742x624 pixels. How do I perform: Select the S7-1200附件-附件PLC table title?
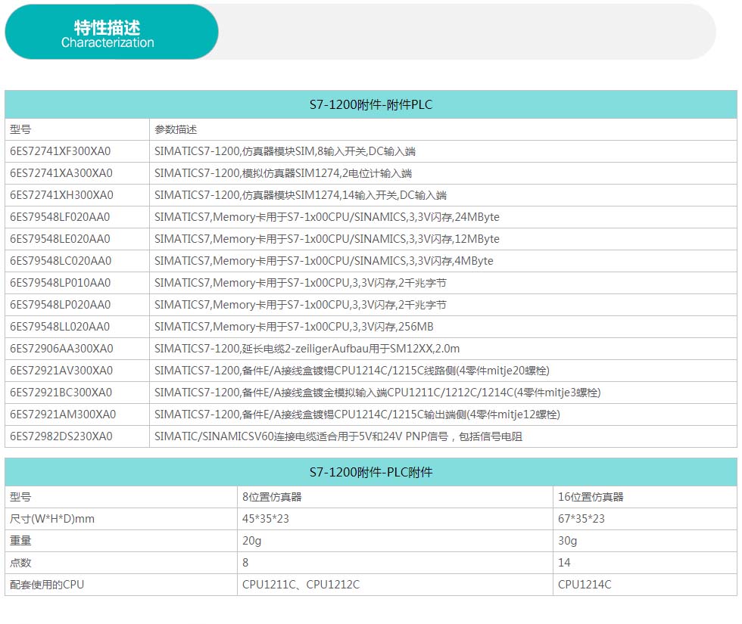pyautogui.click(x=371, y=104)
